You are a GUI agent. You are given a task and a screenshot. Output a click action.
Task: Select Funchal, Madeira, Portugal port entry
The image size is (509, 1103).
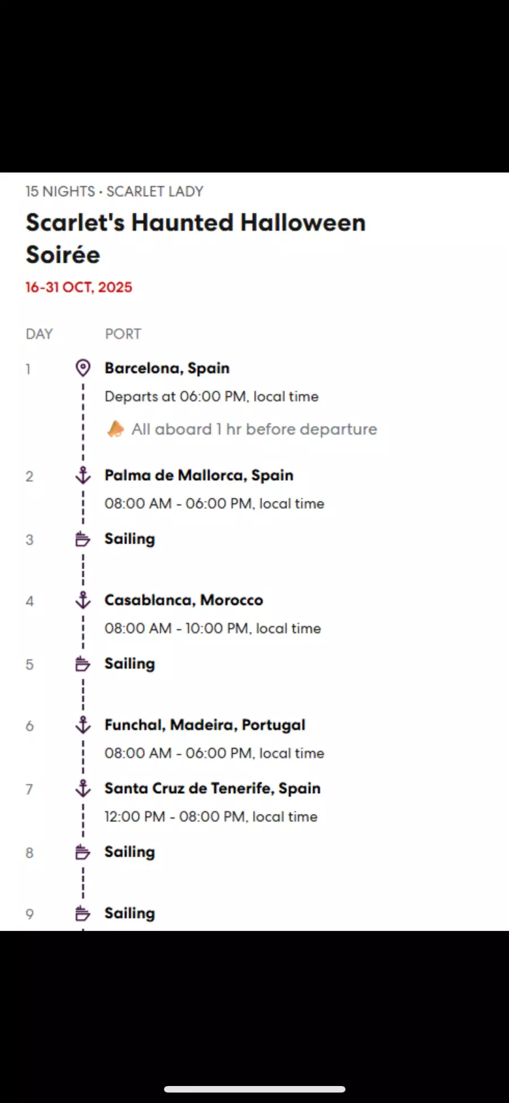[205, 725]
